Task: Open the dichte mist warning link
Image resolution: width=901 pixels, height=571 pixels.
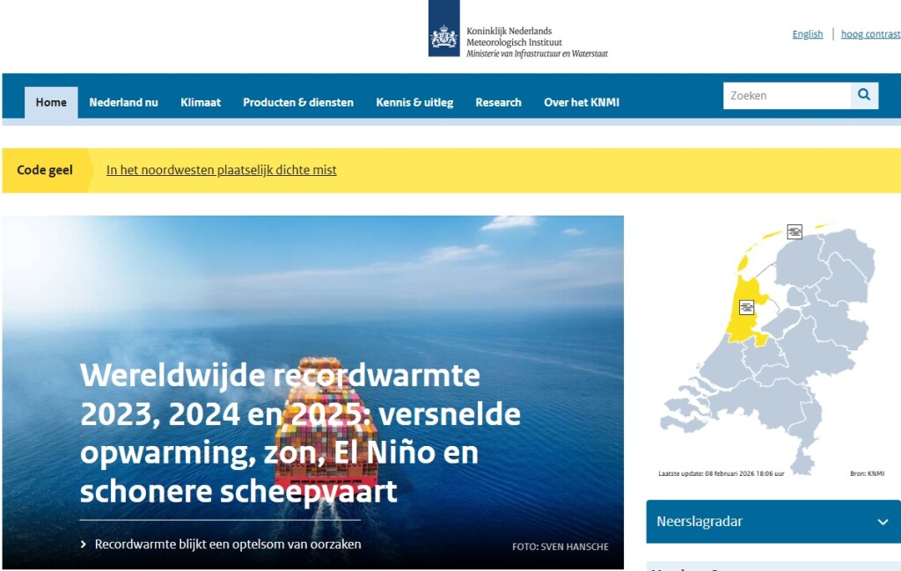Action: pos(221,170)
